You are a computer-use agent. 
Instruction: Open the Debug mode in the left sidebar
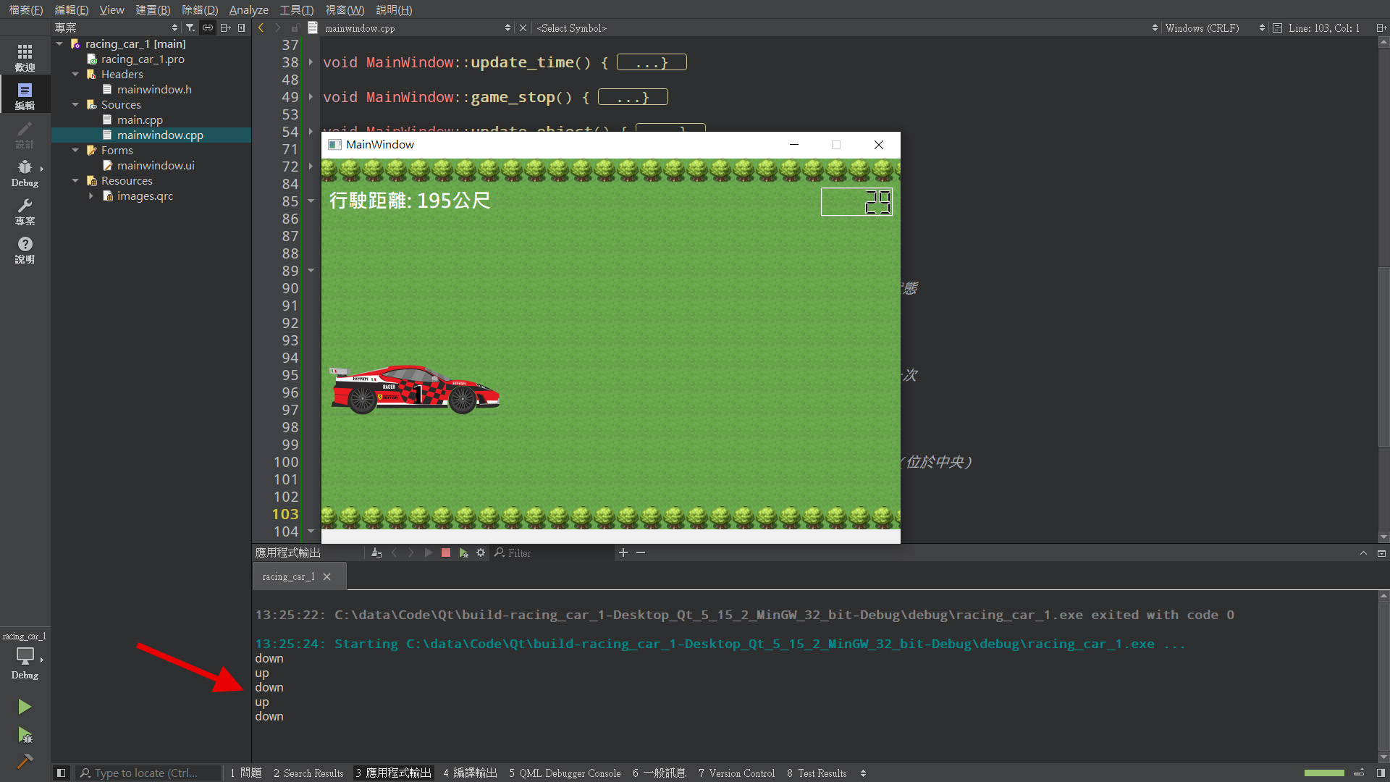point(25,173)
